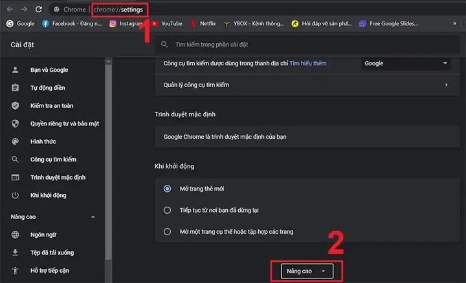Select Tiếp tục từ nơi bạn đã dừng lại
Viewport: 466px width, 283px height.
click(168, 211)
